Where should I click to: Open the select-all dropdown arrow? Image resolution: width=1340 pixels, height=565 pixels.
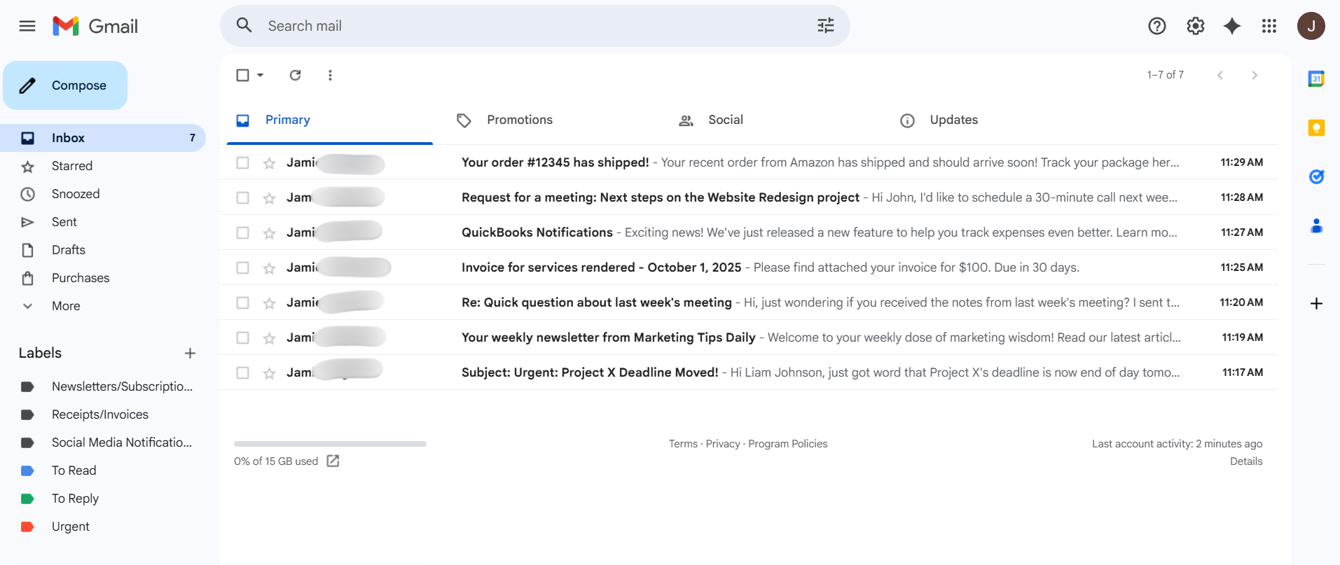[x=261, y=75]
